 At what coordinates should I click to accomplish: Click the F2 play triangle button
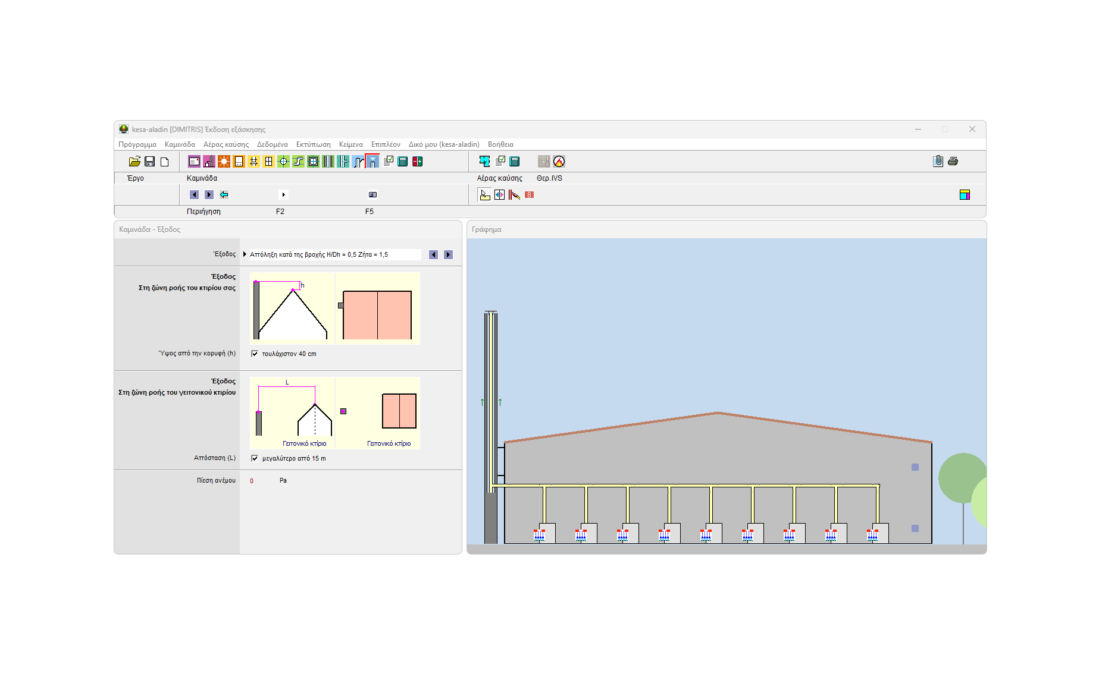coord(284,195)
